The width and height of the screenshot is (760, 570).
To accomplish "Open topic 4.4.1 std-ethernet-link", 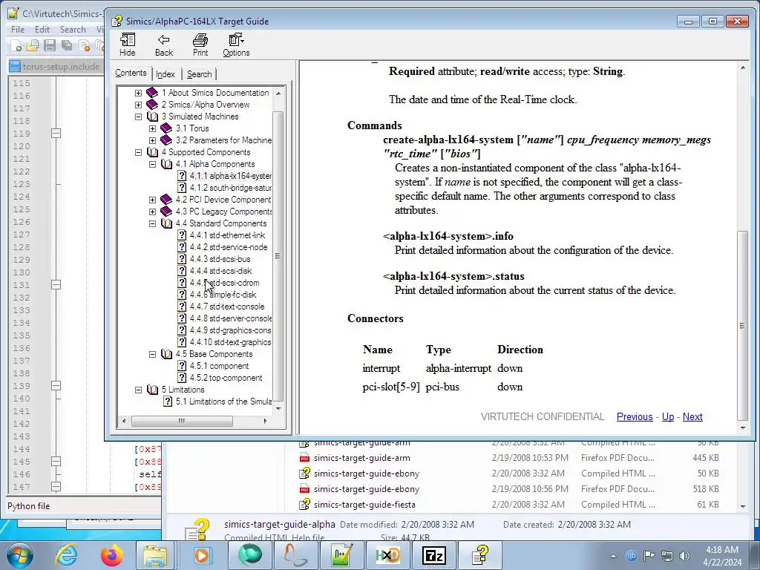I will (227, 235).
